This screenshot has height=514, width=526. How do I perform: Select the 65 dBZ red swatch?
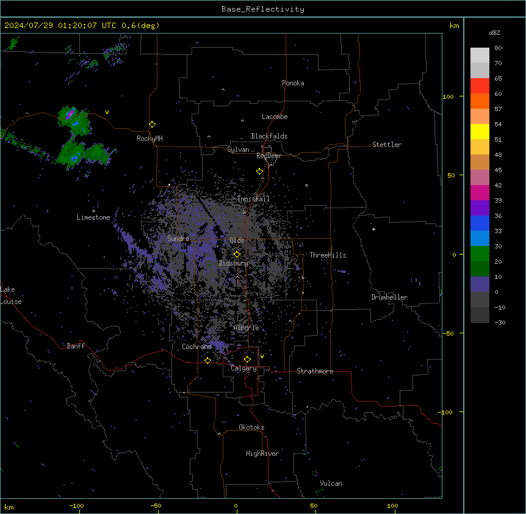click(x=480, y=85)
